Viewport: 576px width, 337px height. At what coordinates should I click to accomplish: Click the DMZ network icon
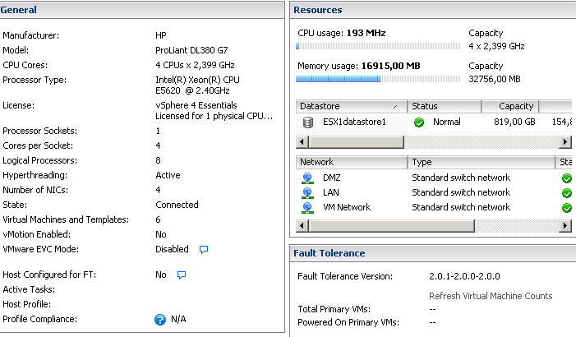pyautogui.click(x=307, y=178)
